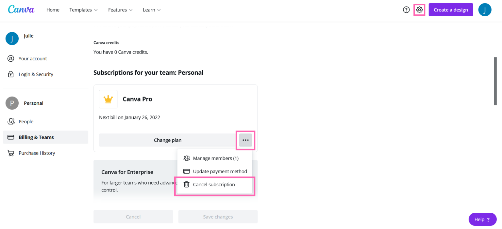Select the Your account person icon

point(11,58)
